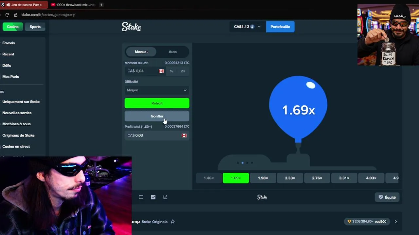419x235 pixels.
Task: Open Nouvelles sorties category
Action: [17, 113]
